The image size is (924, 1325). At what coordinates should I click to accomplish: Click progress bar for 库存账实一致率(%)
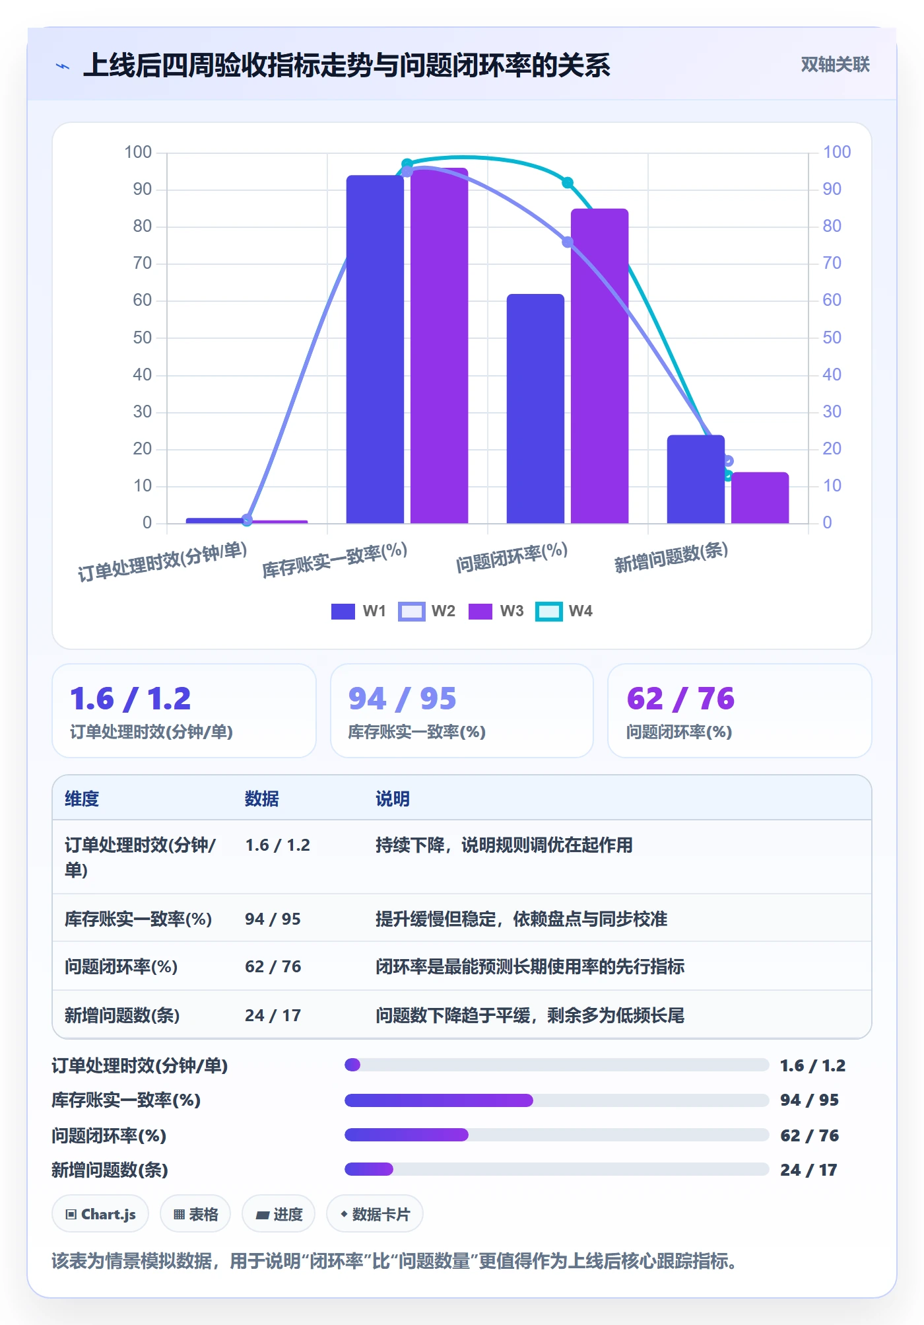coord(557,1100)
